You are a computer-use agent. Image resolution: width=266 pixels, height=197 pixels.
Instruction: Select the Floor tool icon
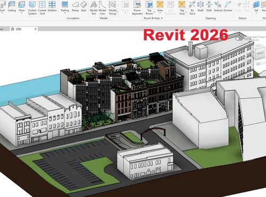click(22, 4)
